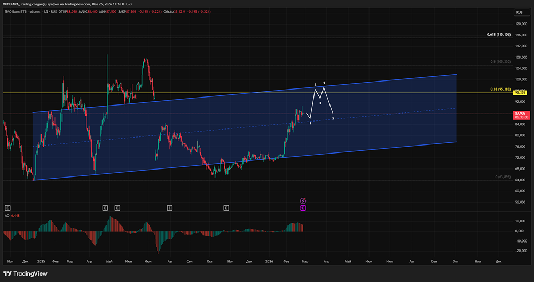The height and width of the screenshot is (282, 534).
Task: Click the E marker above the Авг label
Action: tap(170, 207)
